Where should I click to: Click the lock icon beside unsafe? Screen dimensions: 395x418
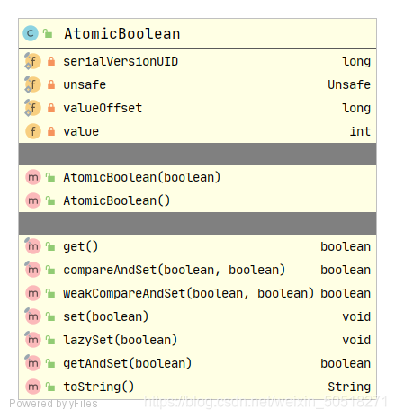coord(51,84)
